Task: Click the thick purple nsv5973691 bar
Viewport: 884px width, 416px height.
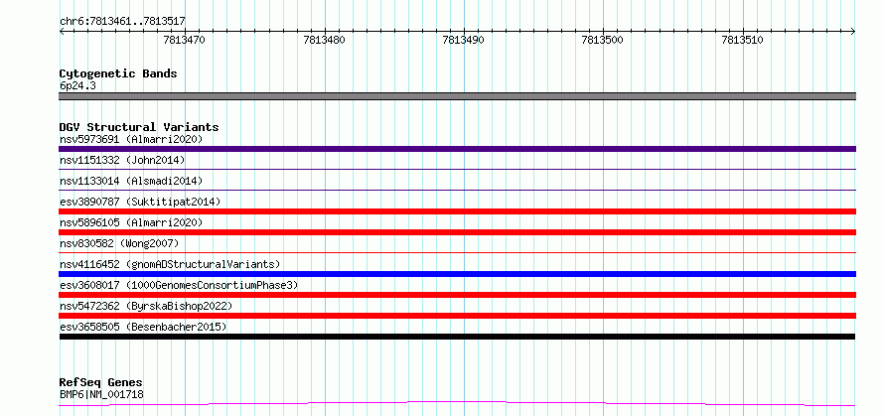Action: click(457, 149)
